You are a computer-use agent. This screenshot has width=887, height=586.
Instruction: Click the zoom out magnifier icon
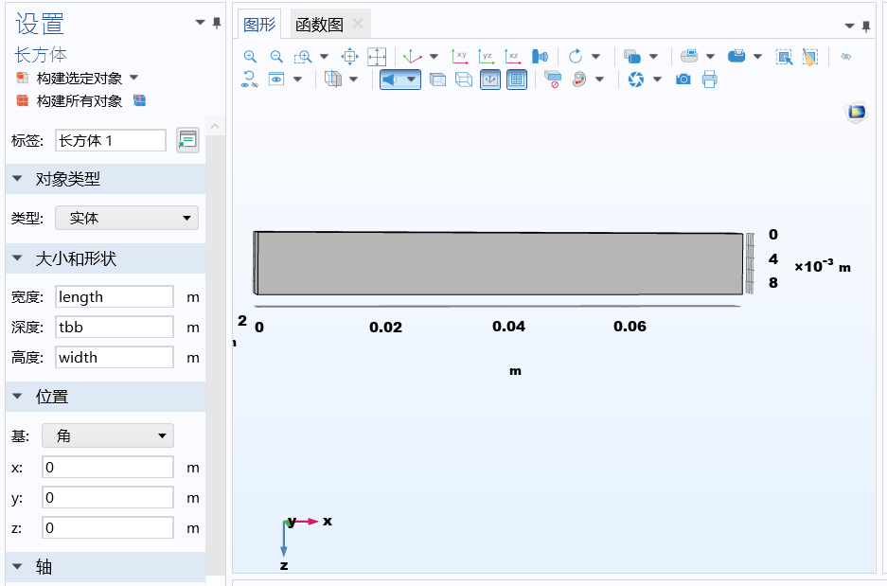tap(276, 57)
